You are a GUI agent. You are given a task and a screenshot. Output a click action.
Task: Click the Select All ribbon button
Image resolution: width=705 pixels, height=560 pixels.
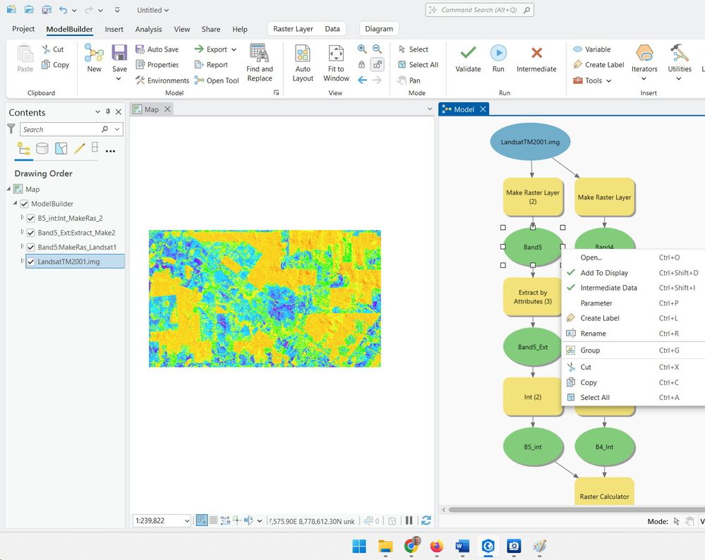pos(417,65)
